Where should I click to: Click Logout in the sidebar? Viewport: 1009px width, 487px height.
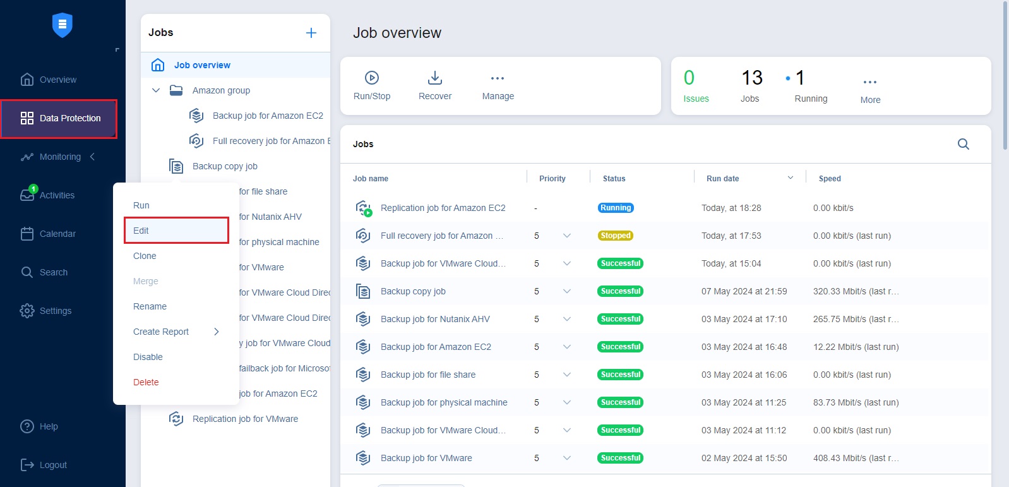[x=52, y=465]
